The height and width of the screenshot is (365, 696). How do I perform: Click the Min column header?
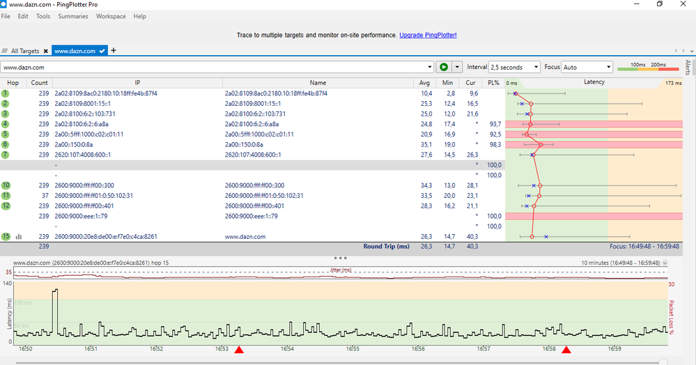point(447,83)
